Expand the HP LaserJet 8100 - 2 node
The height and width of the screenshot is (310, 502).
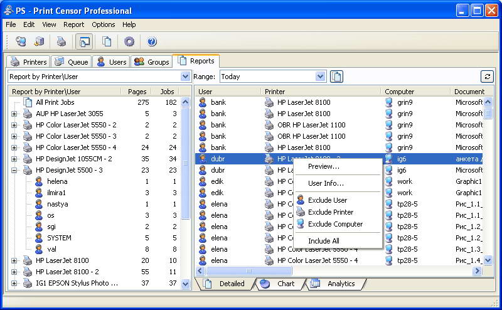click(x=14, y=272)
